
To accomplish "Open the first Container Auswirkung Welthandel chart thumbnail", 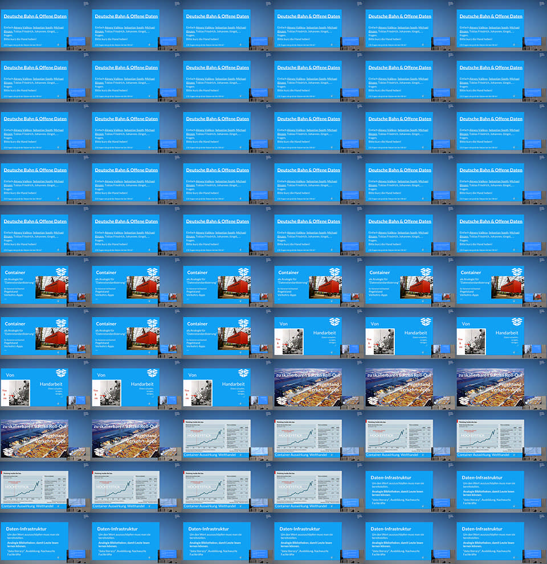I will click(x=228, y=436).
